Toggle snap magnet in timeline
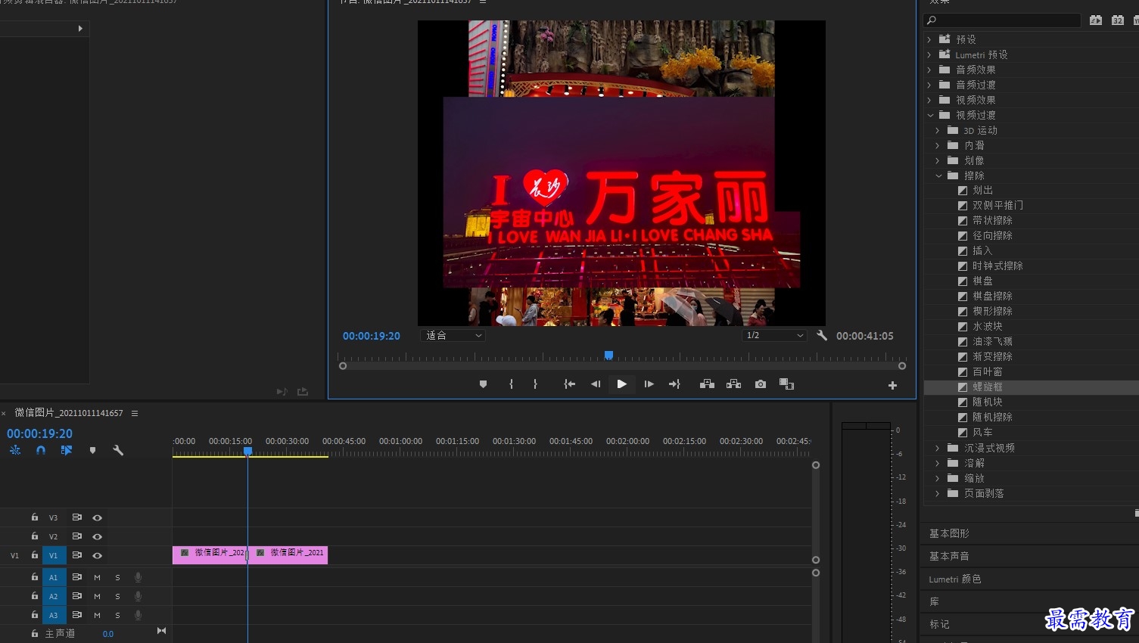The height and width of the screenshot is (643, 1139). click(x=41, y=450)
